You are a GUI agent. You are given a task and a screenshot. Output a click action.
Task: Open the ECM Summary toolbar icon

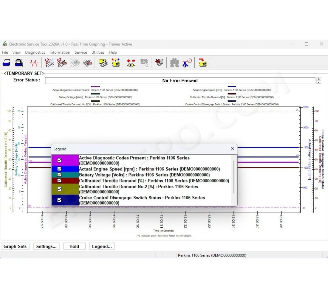tap(103, 63)
